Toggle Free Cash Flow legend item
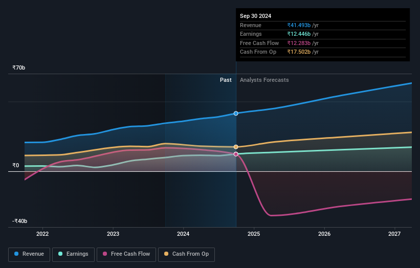The height and width of the screenshot is (268, 420). click(x=126, y=254)
